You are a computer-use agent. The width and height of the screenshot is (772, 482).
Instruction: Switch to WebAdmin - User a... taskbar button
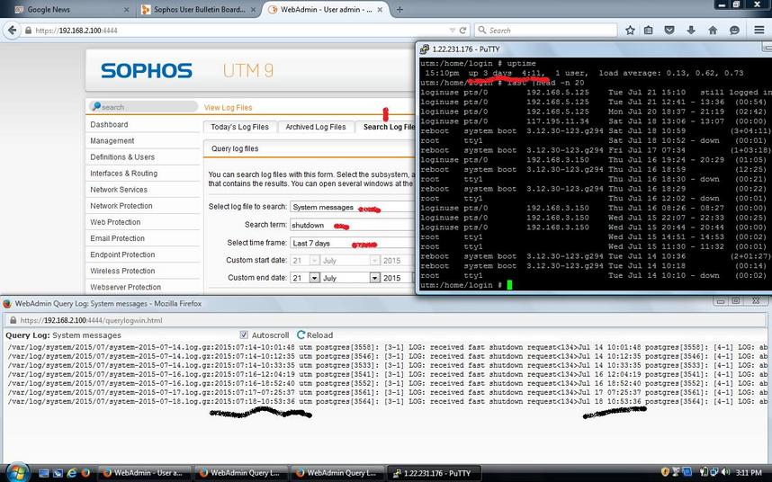[x=145, y=473]
